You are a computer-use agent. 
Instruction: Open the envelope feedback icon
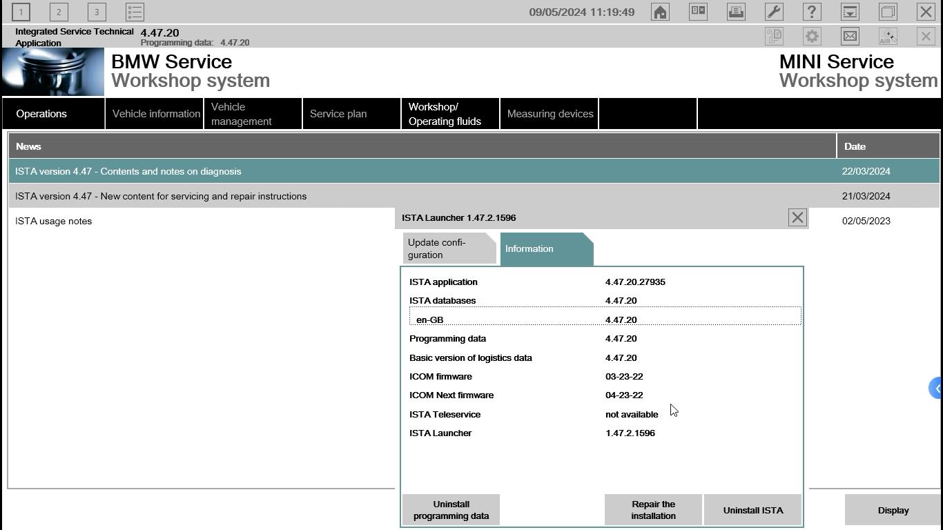click(x=850, y=36)
